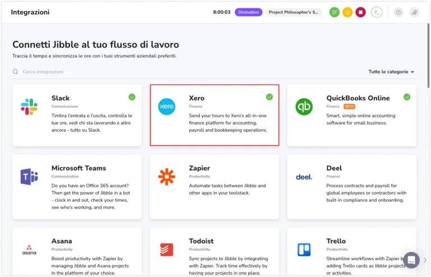Open the user profile avatar icon
Image resolution: width=431 pixels, height=277 pixels.
pyautogui.click(x=377, y=12)
